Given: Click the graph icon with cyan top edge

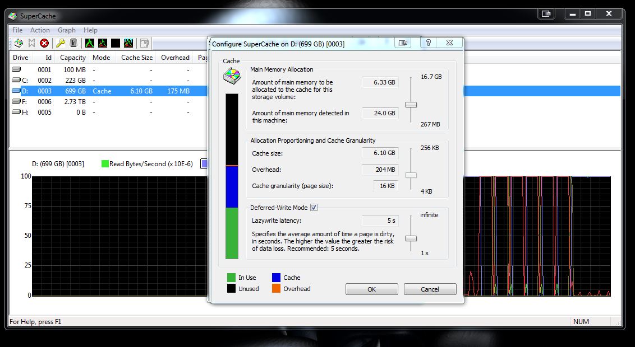Looking at the screenshot, I should tap(128, 43).
